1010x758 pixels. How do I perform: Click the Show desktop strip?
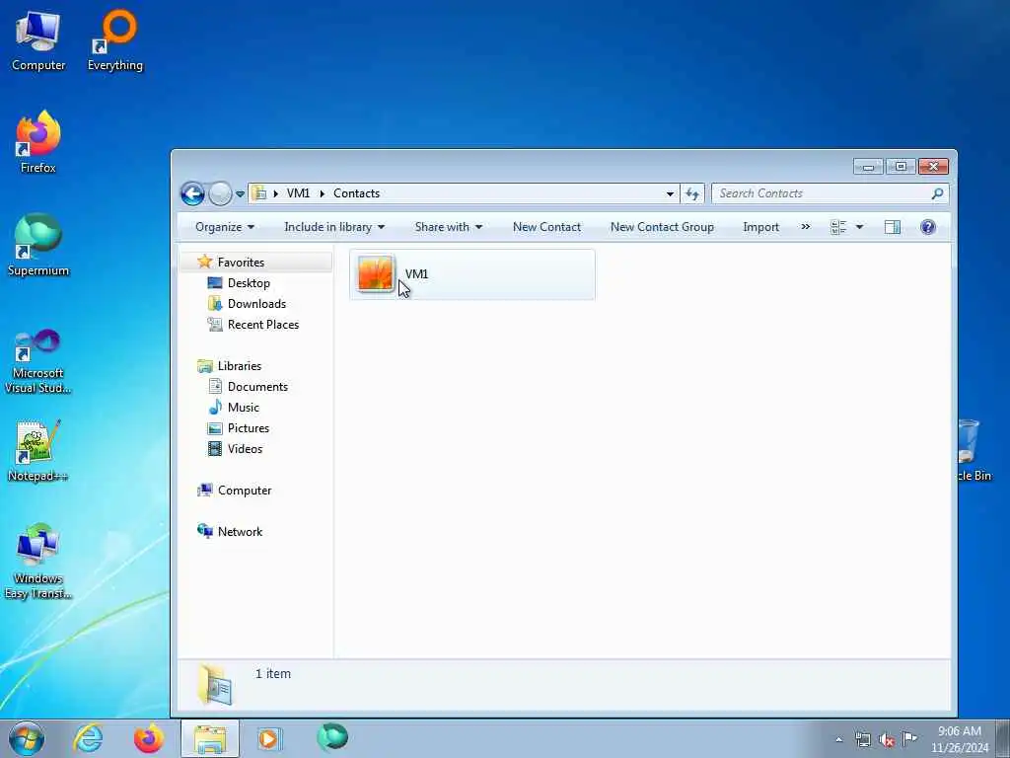coord(1003,738)
